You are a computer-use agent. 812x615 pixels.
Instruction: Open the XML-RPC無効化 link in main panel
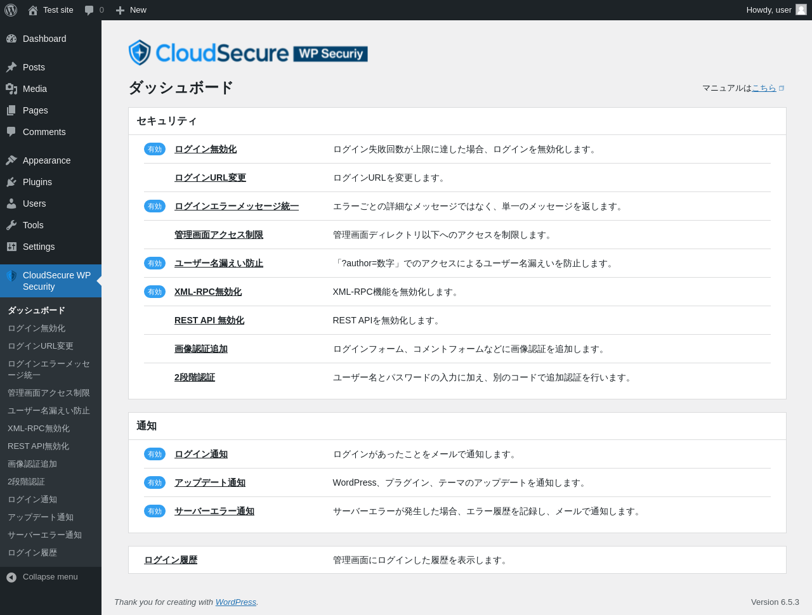(208, 292)
